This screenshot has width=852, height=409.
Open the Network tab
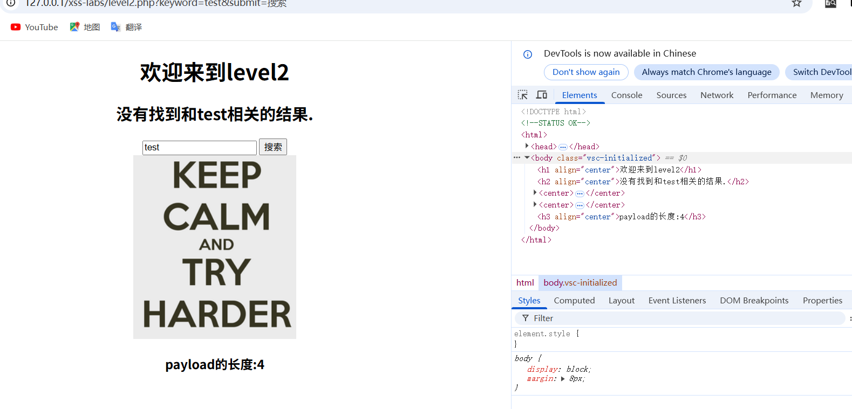[x=717, y=95]
